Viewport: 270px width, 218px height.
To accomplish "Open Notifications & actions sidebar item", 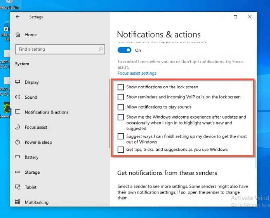I will (46, 112).
